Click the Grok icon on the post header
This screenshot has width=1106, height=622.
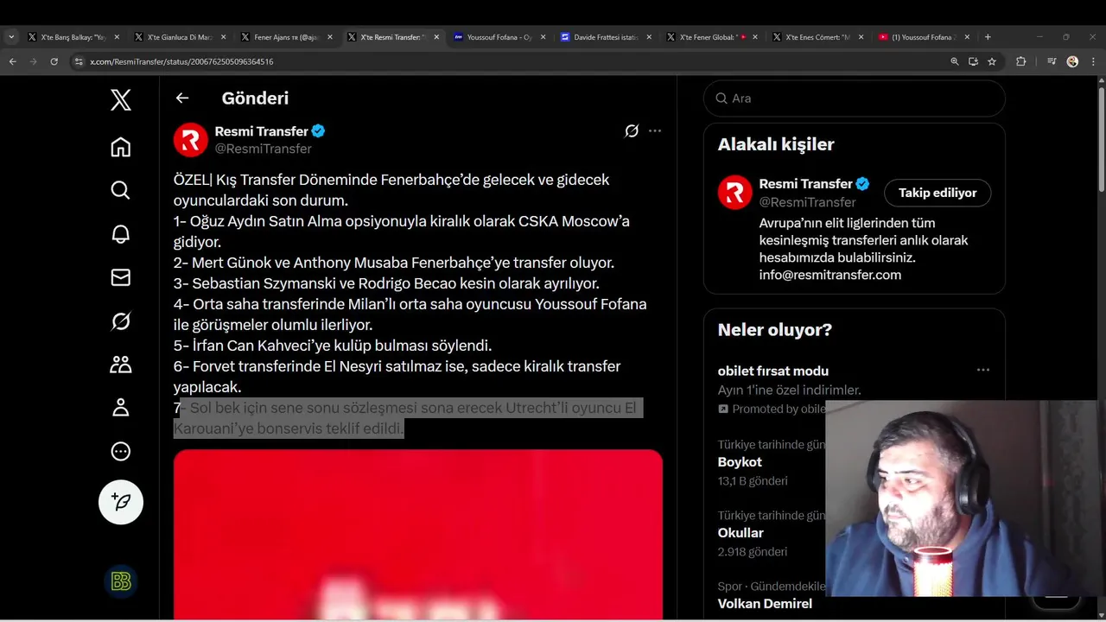click(632, 131)
